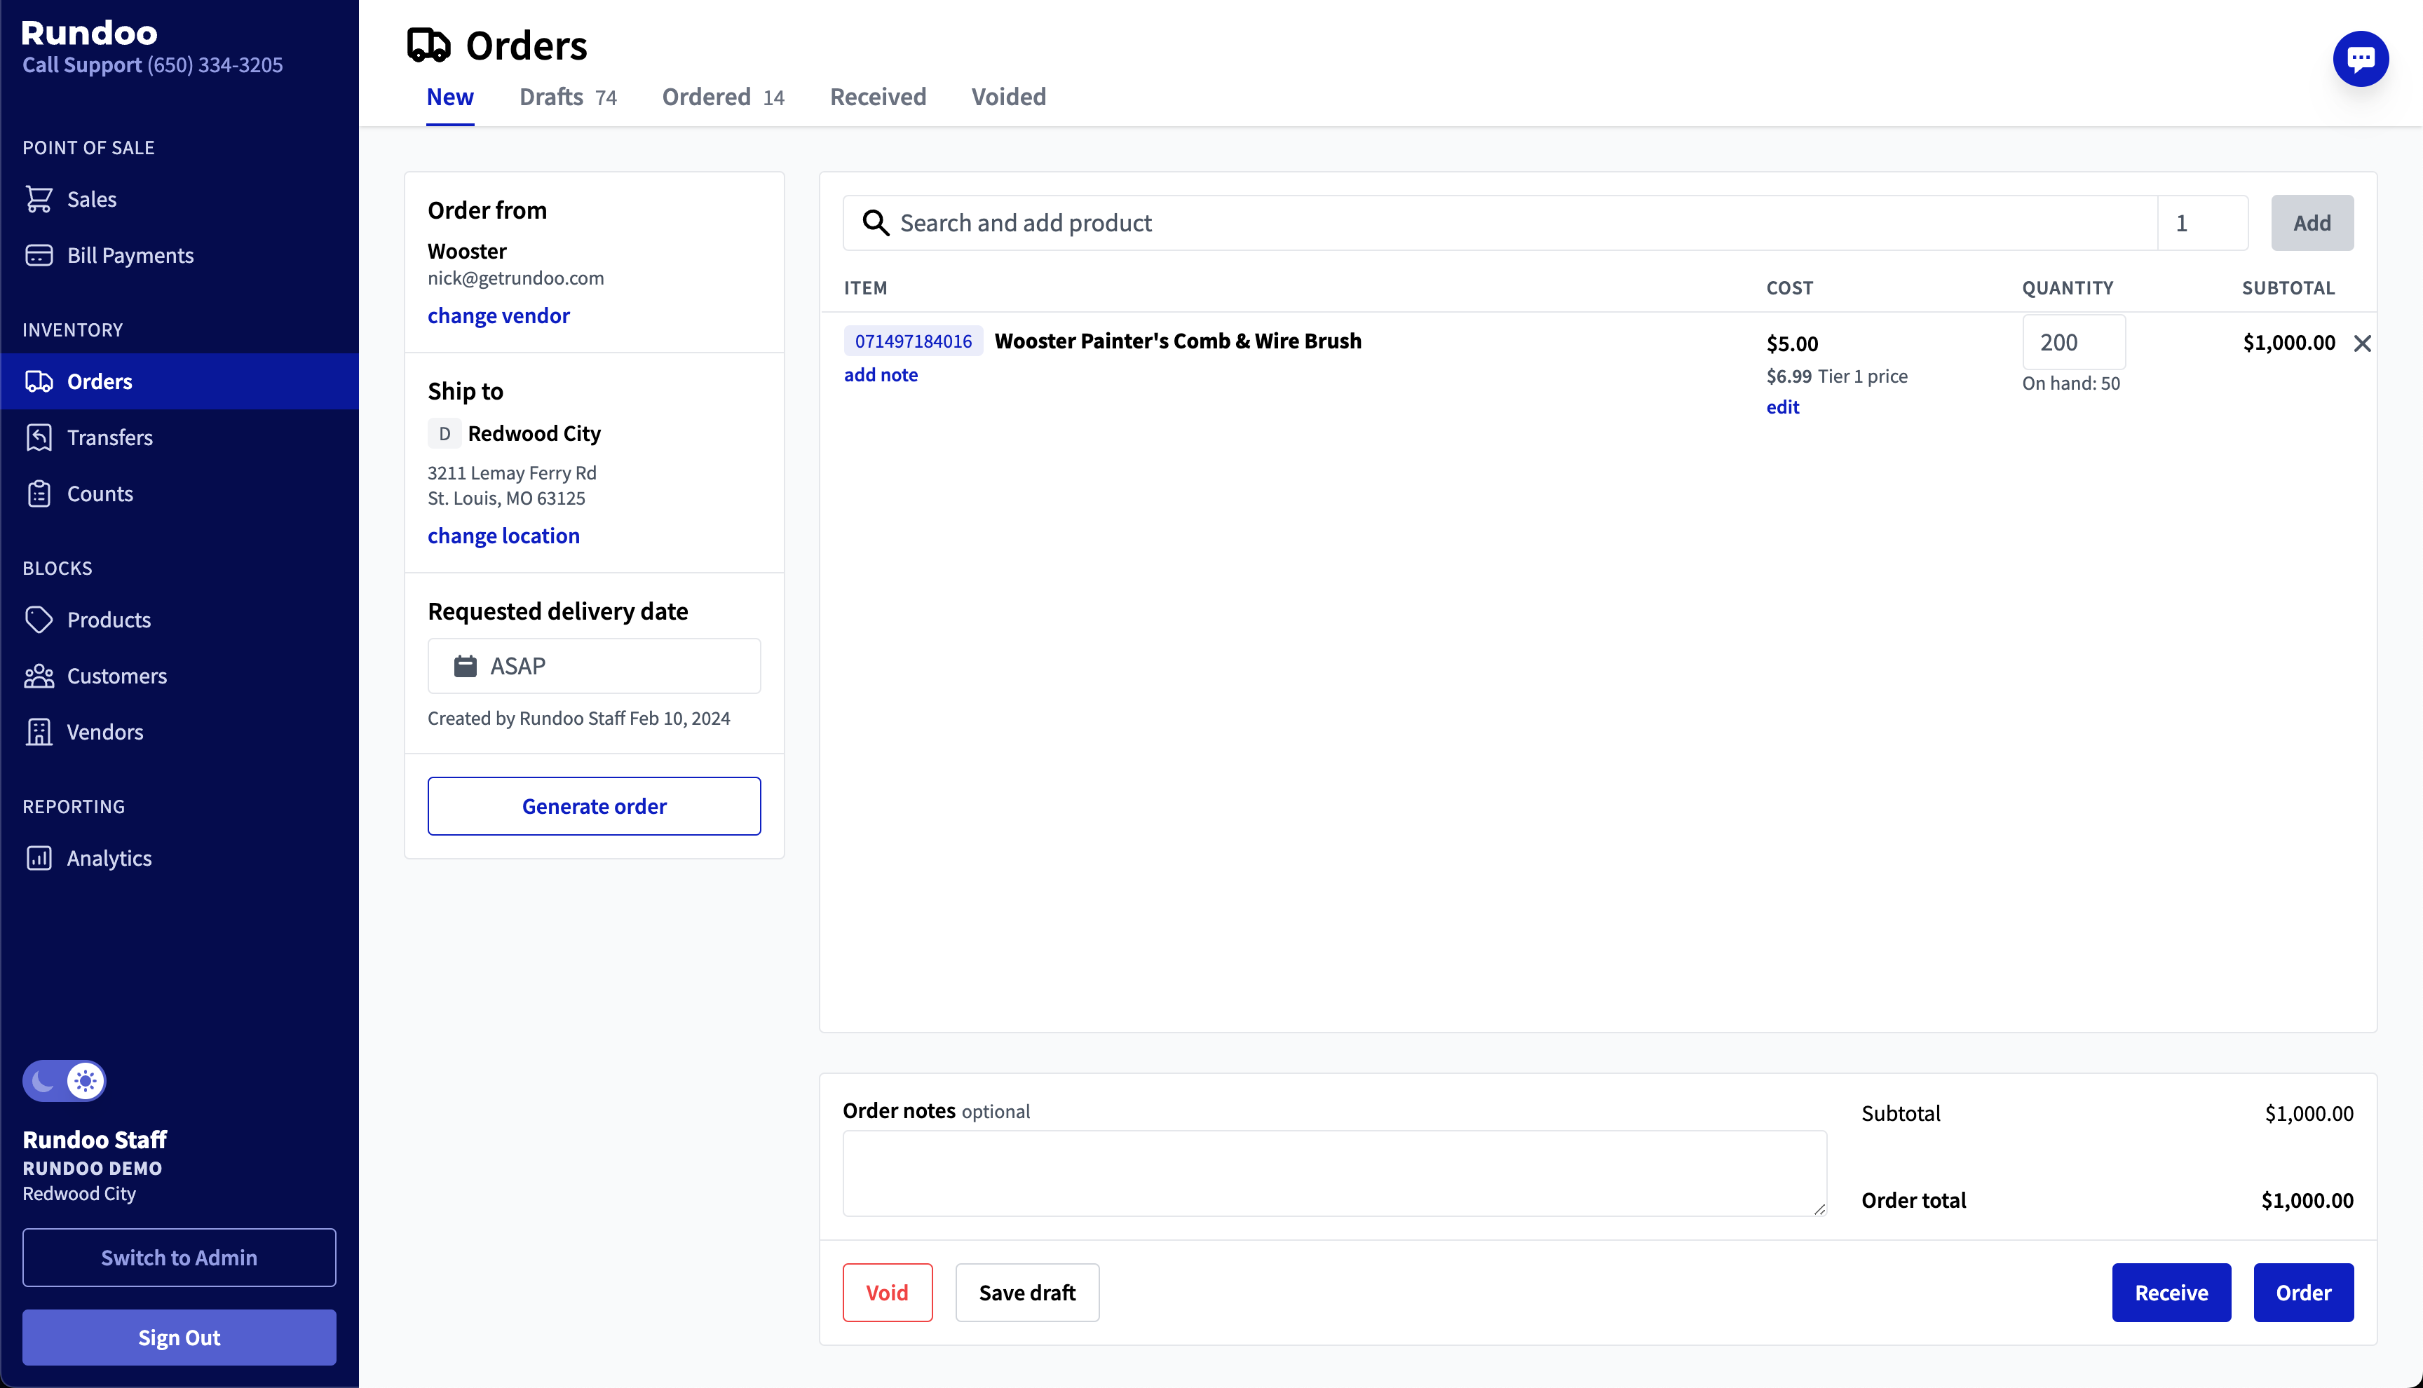Click the Transfers icon in sidebar
Image resolution: width=2423 pixels, height=1388 pixels.
pos(39,437)
